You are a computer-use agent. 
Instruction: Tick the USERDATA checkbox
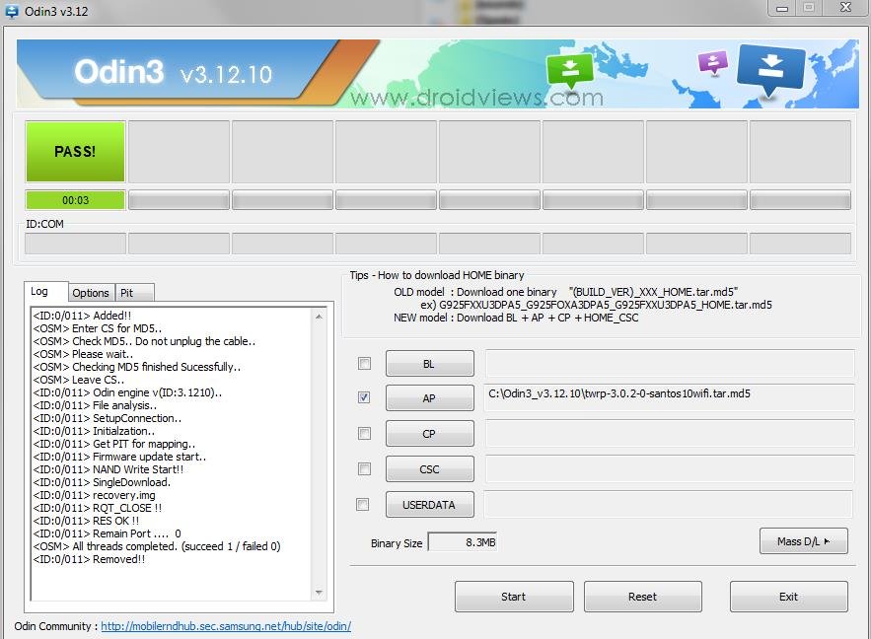click(362, 504)
